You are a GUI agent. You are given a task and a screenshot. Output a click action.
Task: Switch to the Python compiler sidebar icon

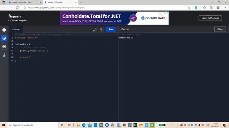[x=4, y=30]
